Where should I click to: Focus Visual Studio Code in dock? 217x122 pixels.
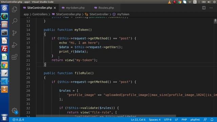click(4, 81)
